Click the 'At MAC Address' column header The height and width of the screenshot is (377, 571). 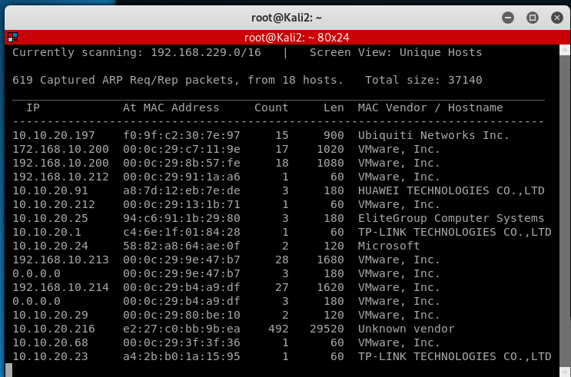click(x=171, y=107)
